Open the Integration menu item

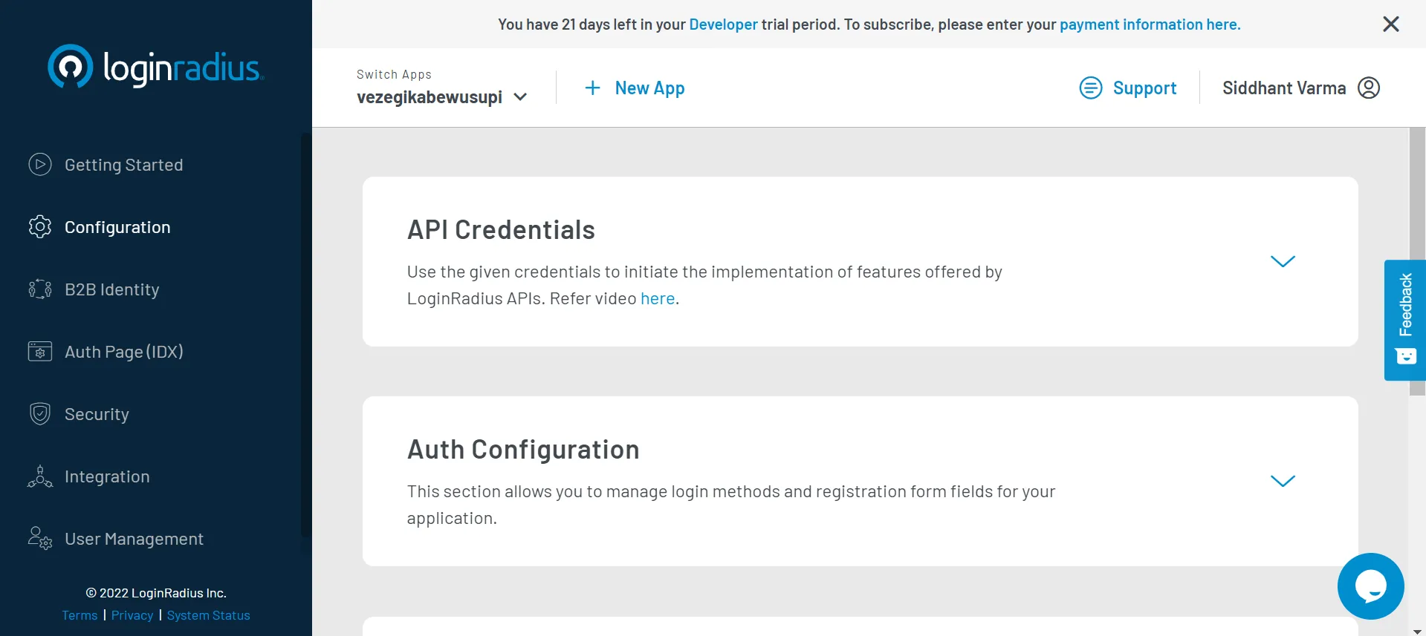(107, 476)
